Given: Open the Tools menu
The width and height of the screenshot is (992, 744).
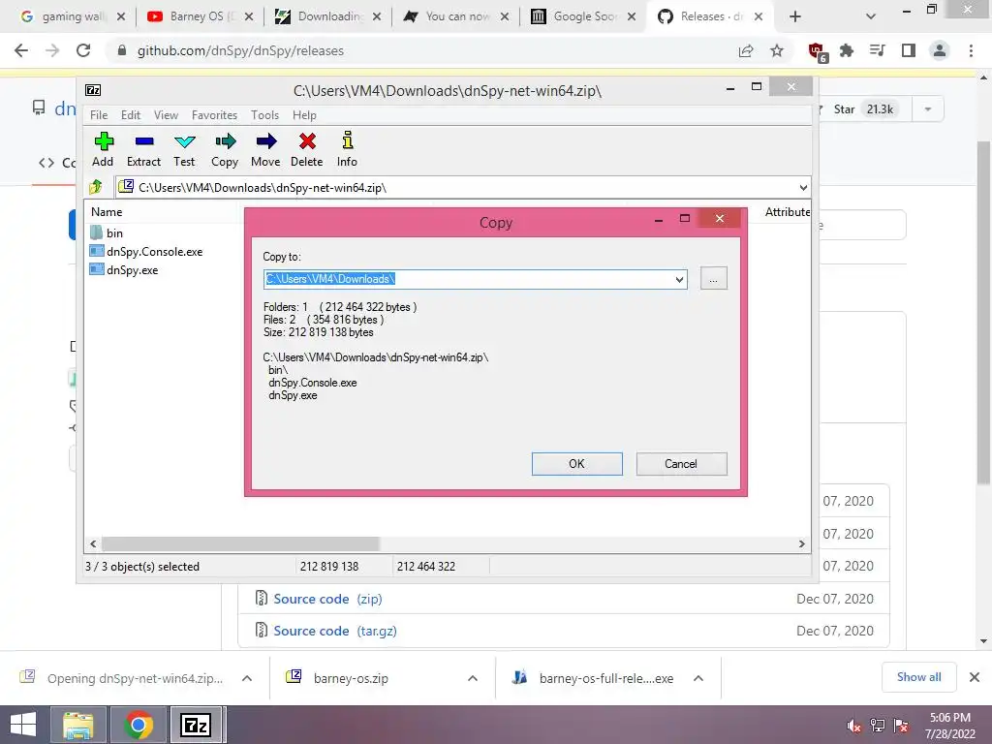Looking at the screenshot, I should 264,115.
